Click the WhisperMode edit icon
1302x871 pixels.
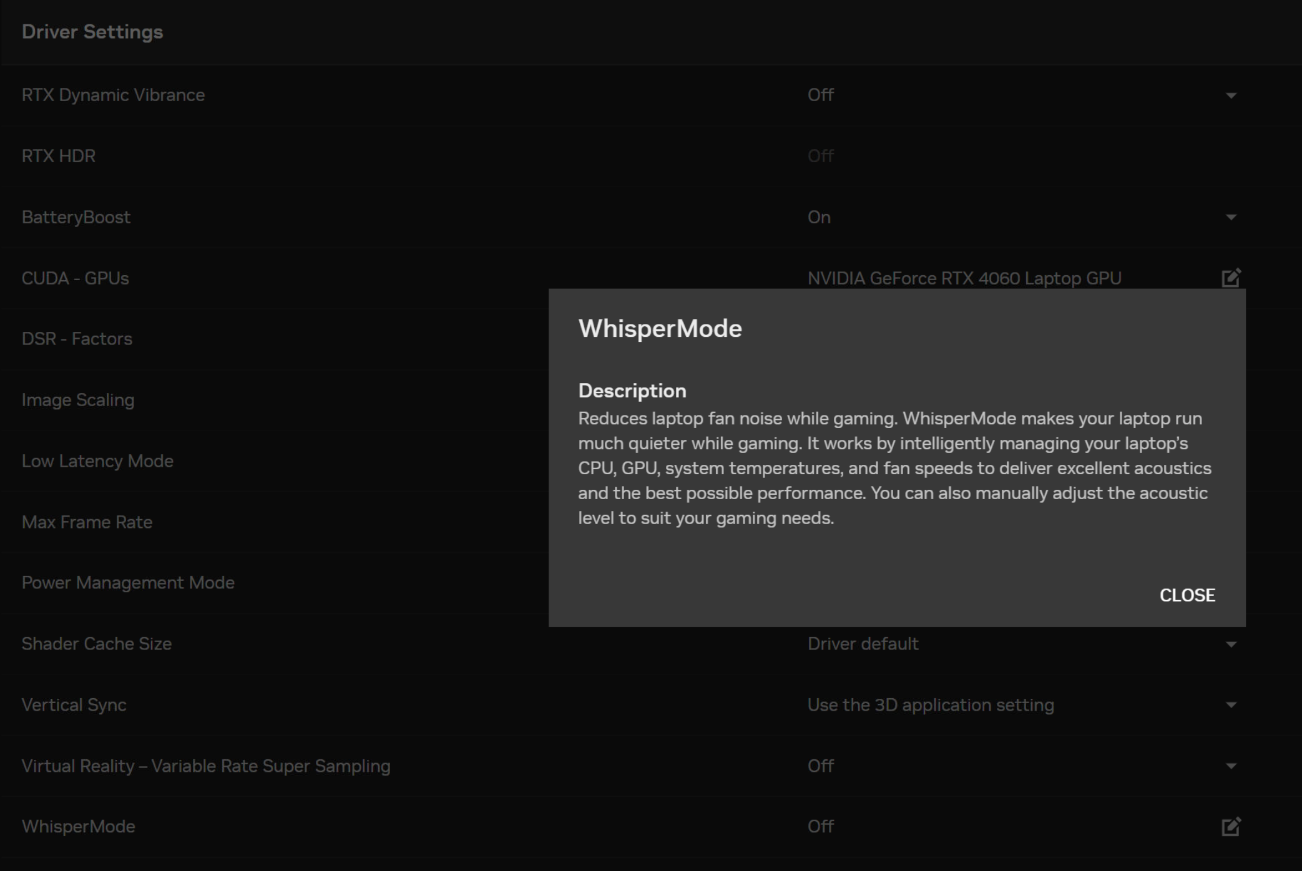tap(1230, 827)
